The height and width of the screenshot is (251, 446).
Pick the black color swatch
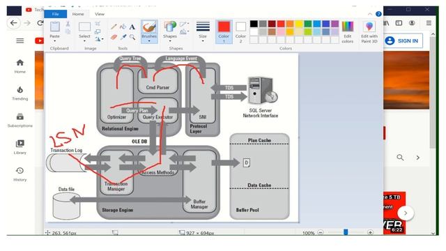(254, 24)
